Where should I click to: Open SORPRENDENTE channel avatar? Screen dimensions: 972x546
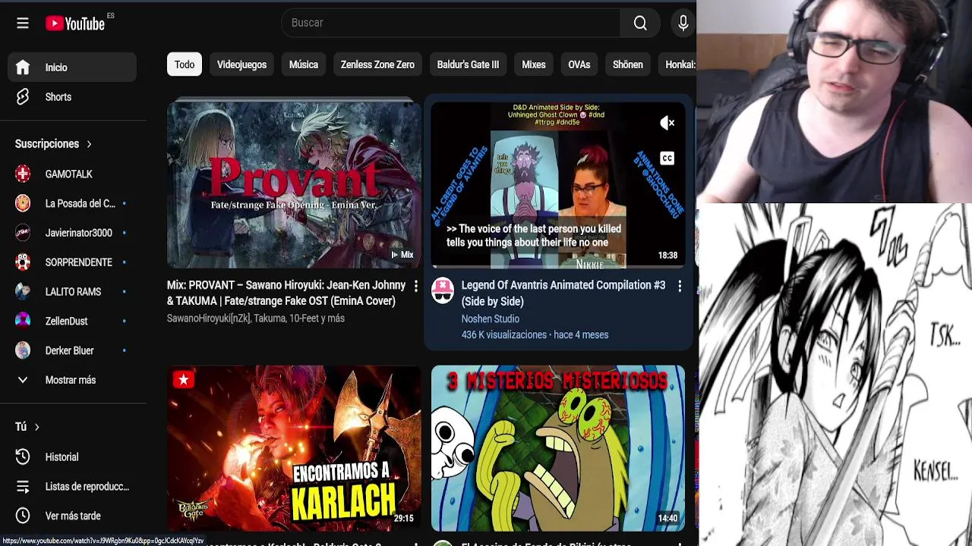point(23,262)
